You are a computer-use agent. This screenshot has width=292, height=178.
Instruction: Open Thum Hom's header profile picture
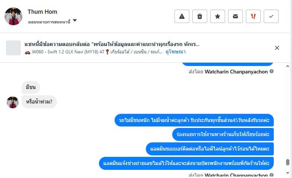(x=13, y=16)
